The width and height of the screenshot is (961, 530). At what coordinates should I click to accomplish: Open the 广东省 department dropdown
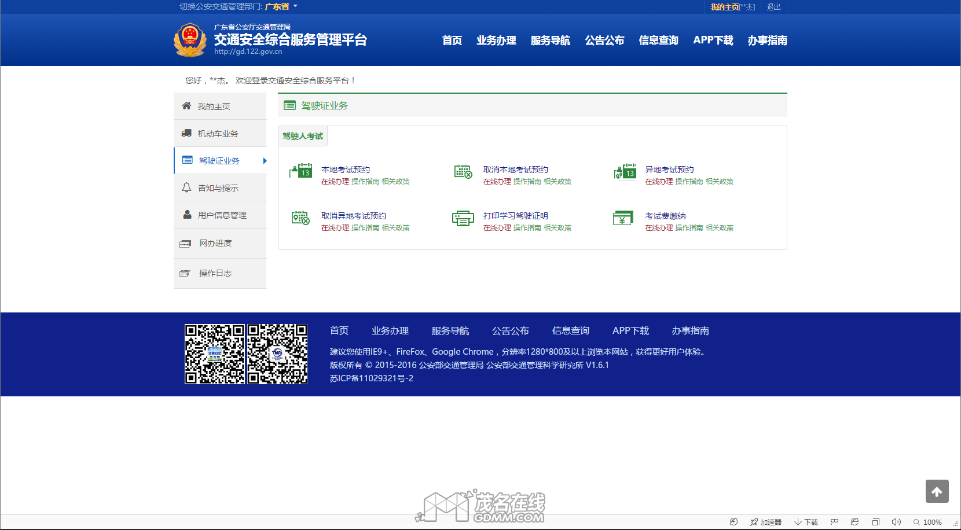point(281,6)
